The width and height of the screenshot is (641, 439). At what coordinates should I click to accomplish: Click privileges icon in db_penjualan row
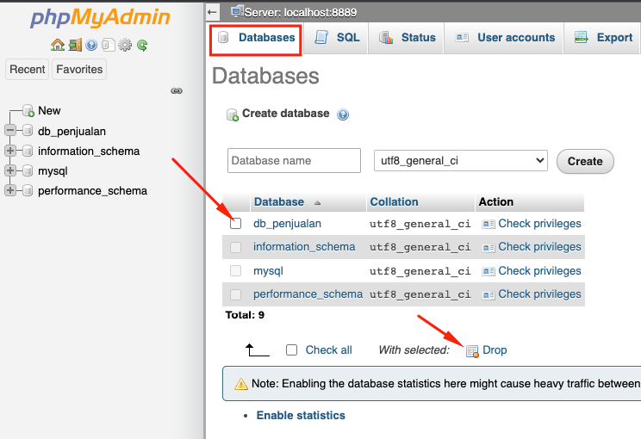click(x=489, y=224)
